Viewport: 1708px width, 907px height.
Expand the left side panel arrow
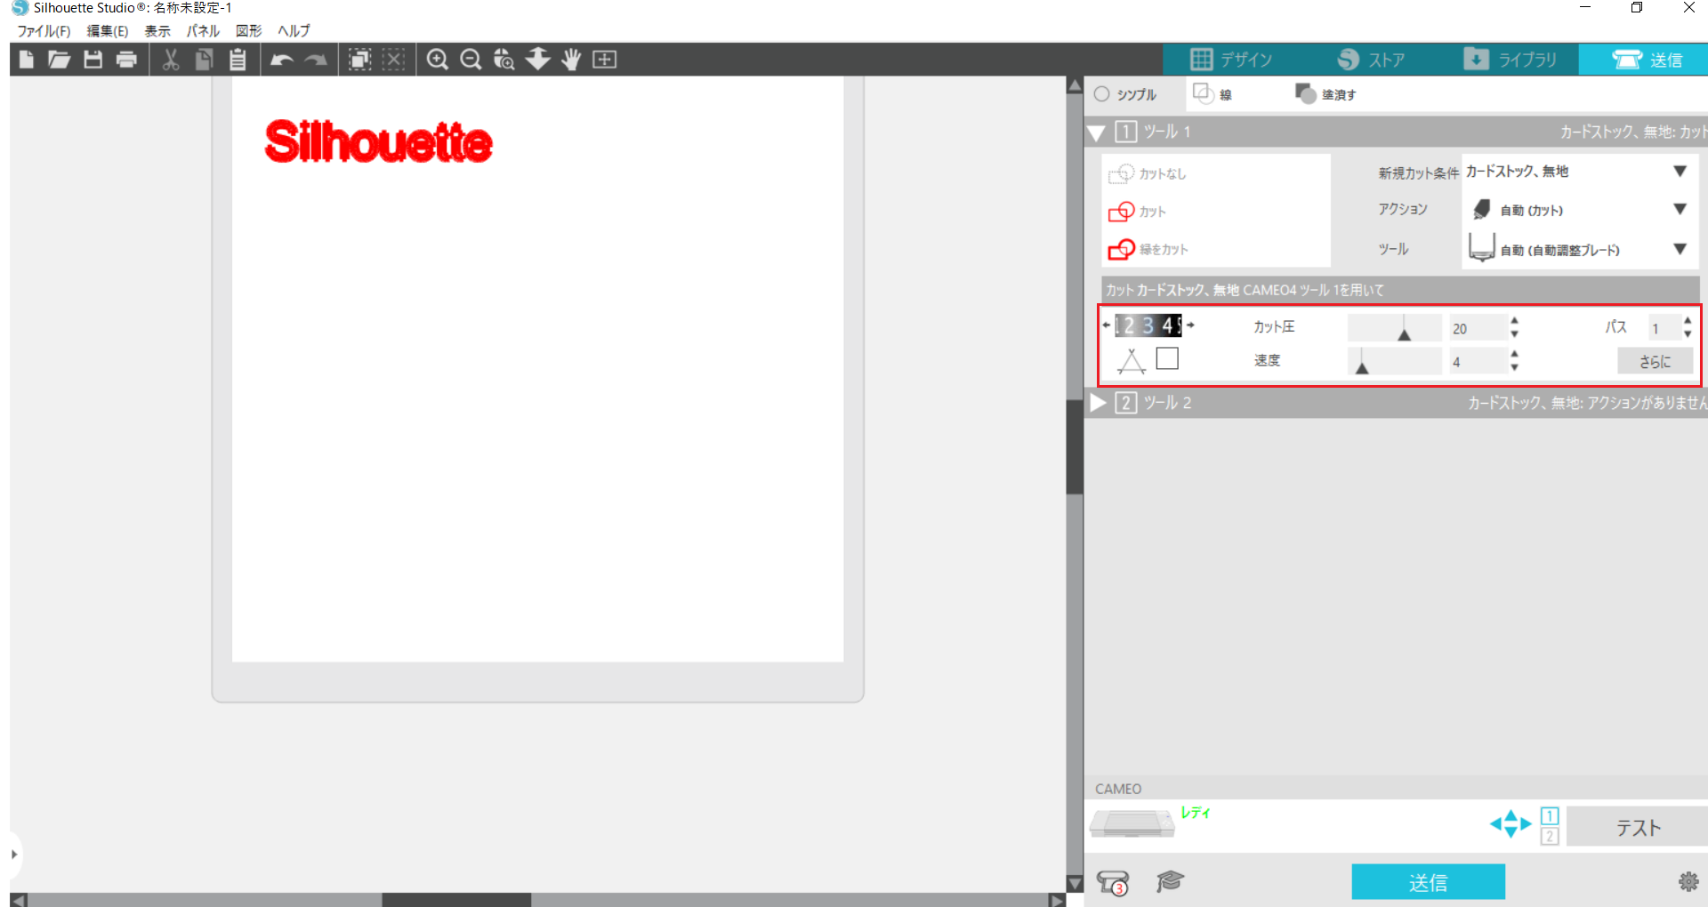pyautogui.click(x=14, y=855)
